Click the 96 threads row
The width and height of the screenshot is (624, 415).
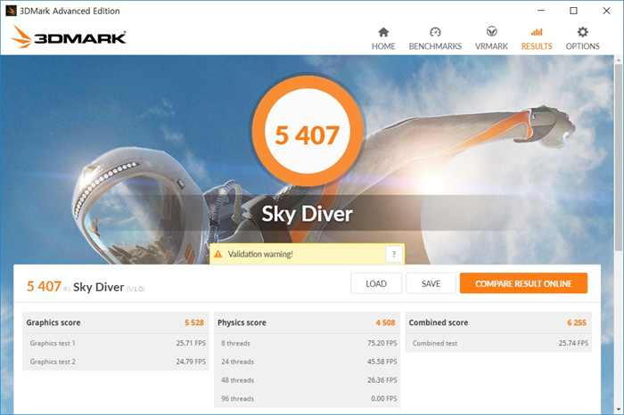click(307, 398)
